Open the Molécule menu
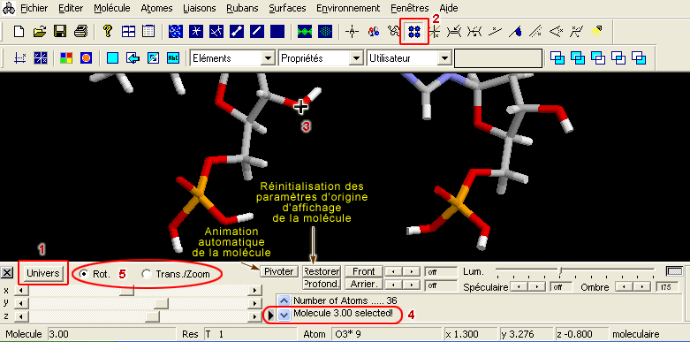 click(x=112, y=8)
